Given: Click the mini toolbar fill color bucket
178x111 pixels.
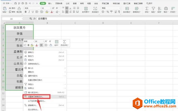Looking at the screenshot, I should pyautogui.click(x=32, y=45).
